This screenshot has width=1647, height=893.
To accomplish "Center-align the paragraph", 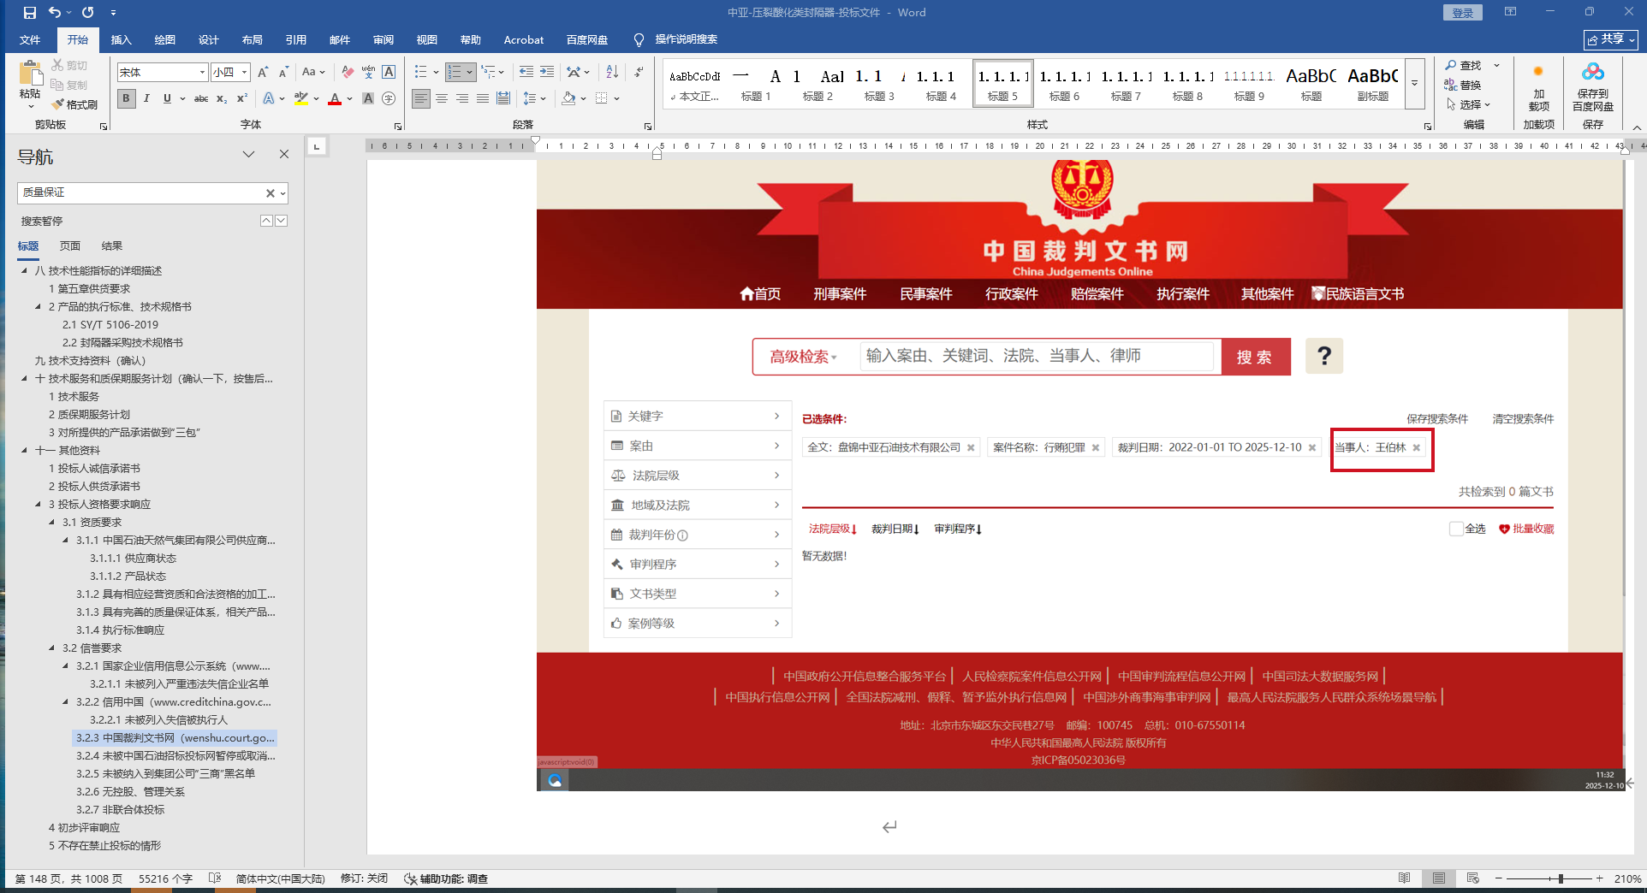I will tap(442, 98).
